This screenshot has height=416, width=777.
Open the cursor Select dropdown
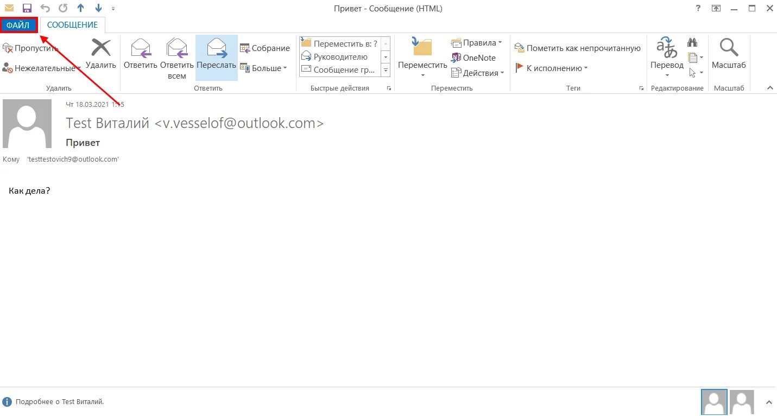[696, 73]
